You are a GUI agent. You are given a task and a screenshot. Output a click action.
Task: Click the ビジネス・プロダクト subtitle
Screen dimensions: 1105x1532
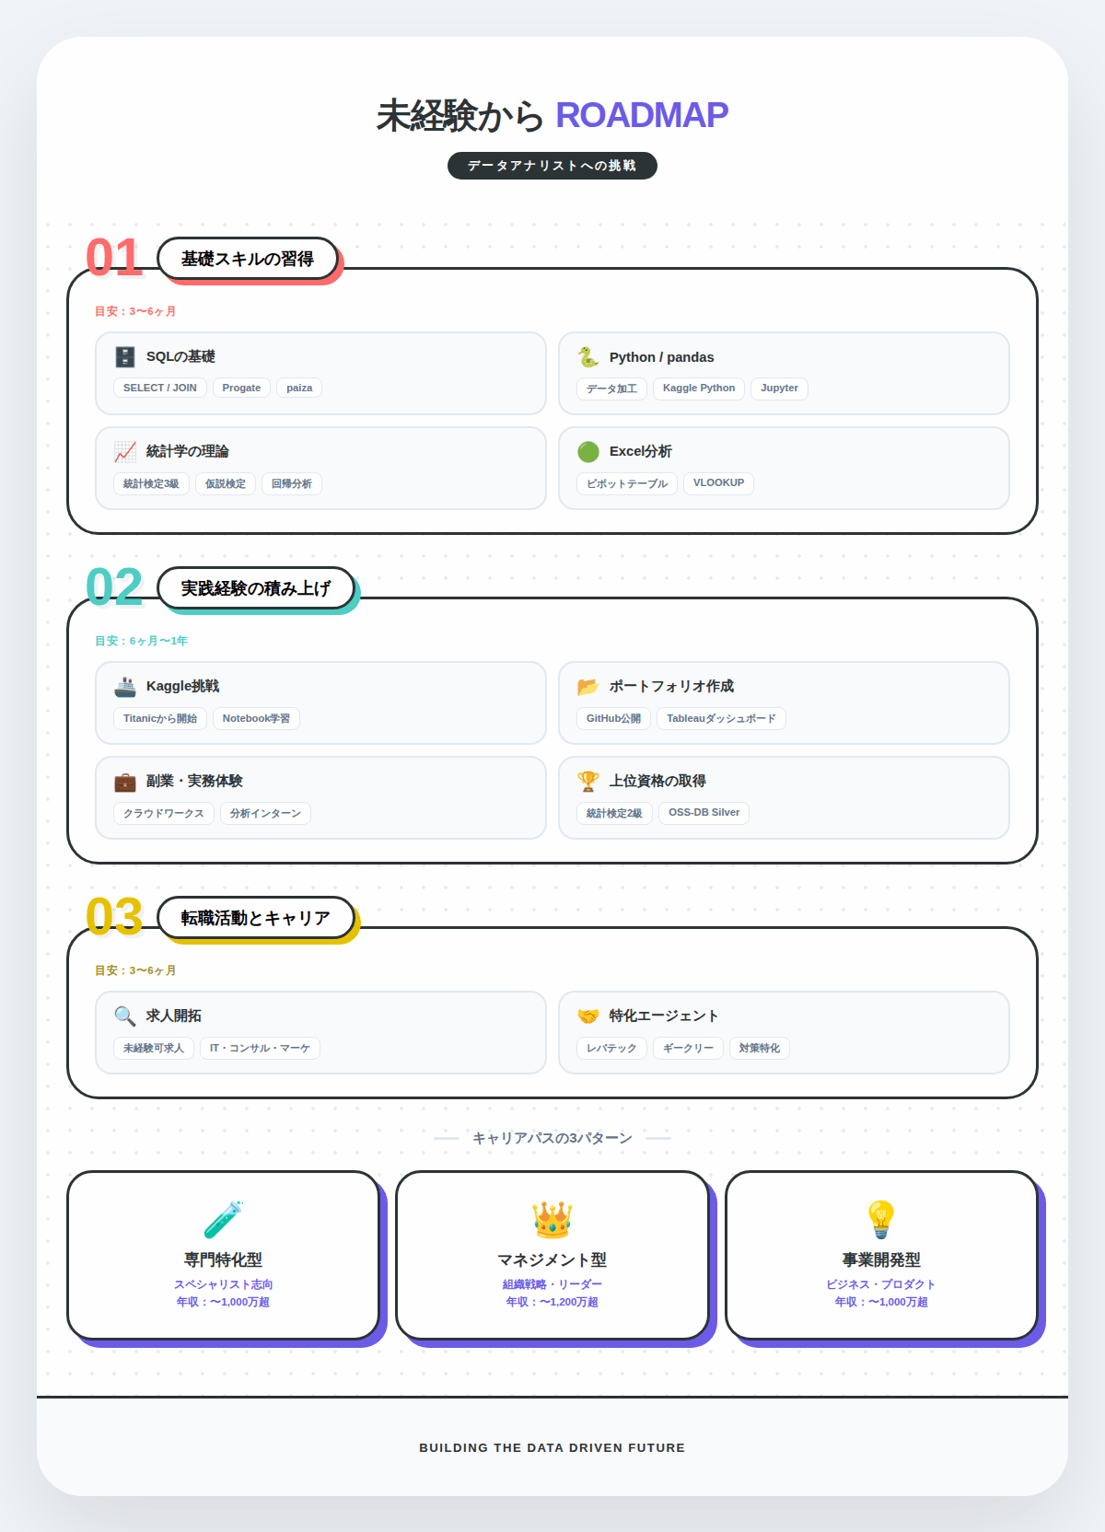coord(881,1284)
